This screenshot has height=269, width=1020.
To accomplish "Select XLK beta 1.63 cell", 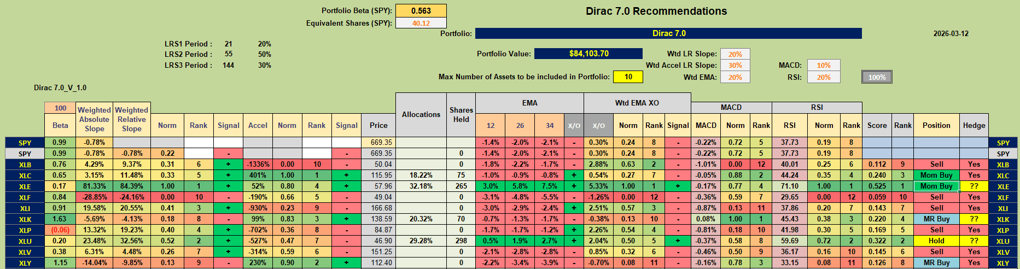I will tap(60, 219).
